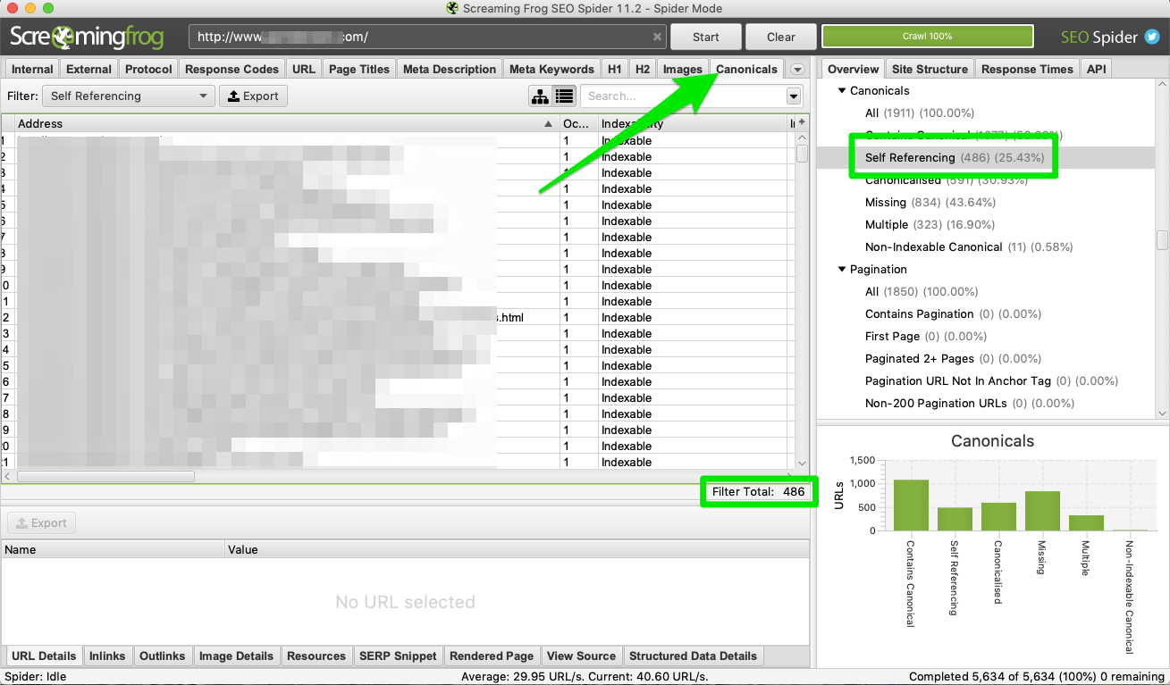
Task: Open the hidden tabs overflow arrow
Action: pyautogui.click(x=796, y=69)
